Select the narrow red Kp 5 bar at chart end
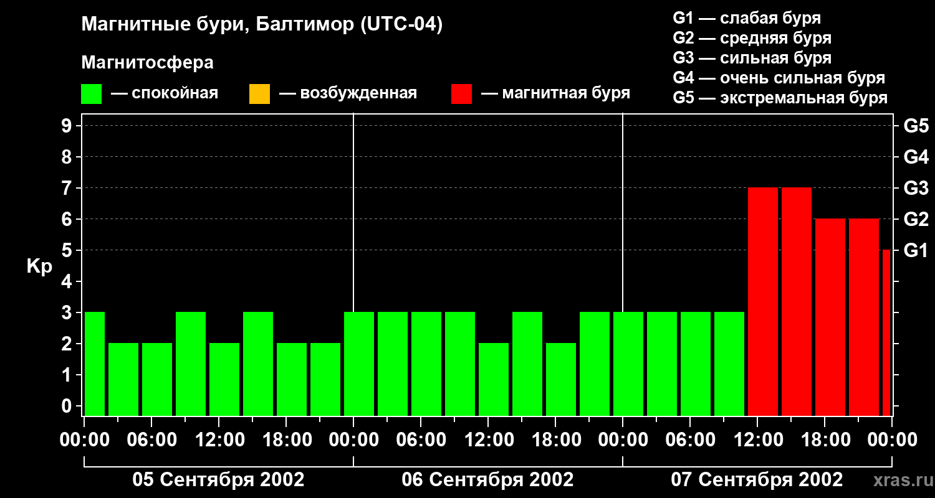 click(x=886, y=332)
